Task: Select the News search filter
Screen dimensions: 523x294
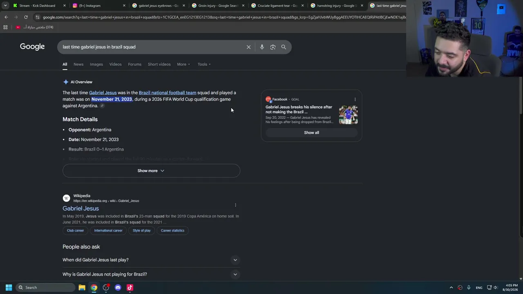Action: (78, 64)
